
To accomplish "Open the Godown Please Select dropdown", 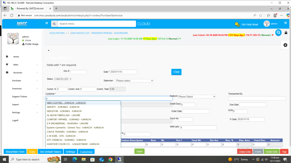I will tap(197, 96).
